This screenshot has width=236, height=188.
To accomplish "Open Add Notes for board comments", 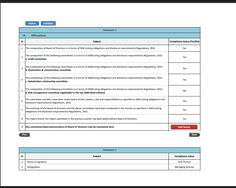I will tap(184, 127).
